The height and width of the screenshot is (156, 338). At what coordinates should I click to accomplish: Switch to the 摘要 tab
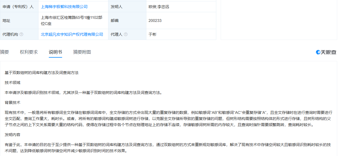coord(4,52)
